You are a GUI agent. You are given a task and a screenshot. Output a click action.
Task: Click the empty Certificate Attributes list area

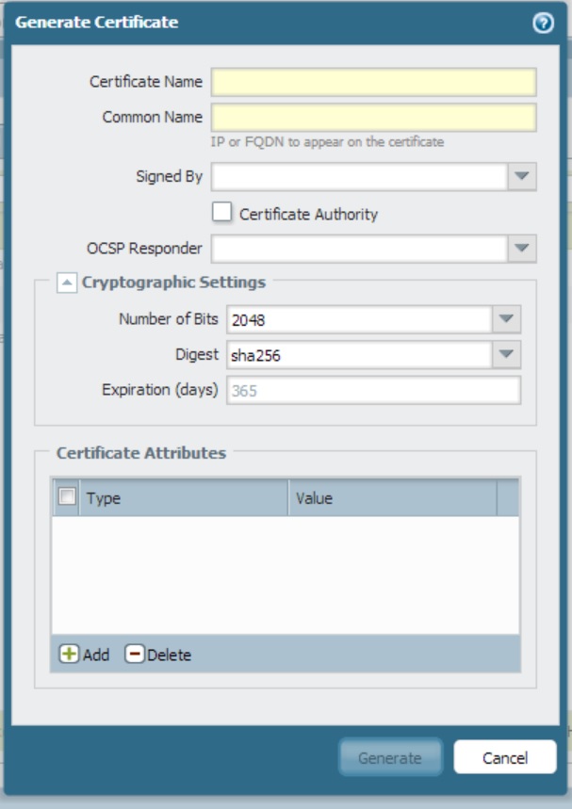click(x=285, y=574)
